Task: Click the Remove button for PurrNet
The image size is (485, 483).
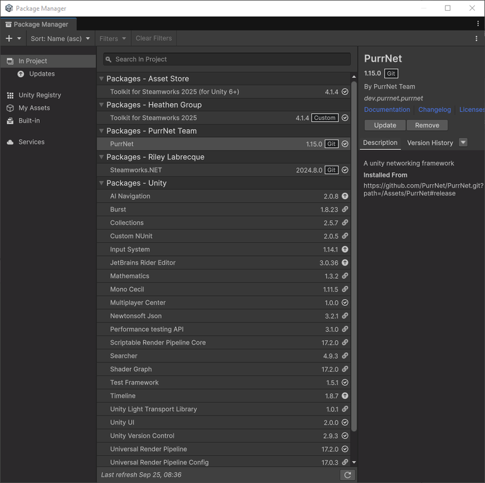Action: tap(427, 125)
